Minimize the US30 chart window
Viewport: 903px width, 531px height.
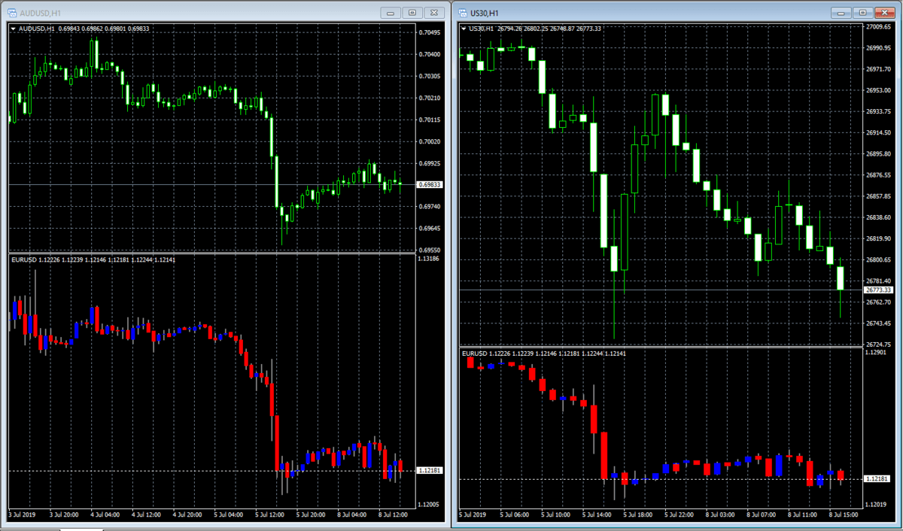(840, 13)
